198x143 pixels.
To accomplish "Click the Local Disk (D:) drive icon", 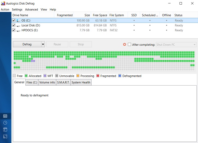I will click(x=18, y=26).
